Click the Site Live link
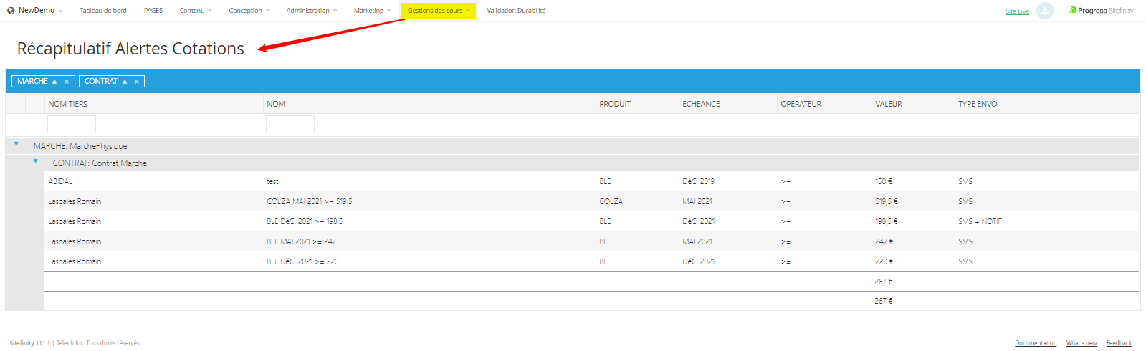Screen dimensions: 1146x351 [1017, 11]
